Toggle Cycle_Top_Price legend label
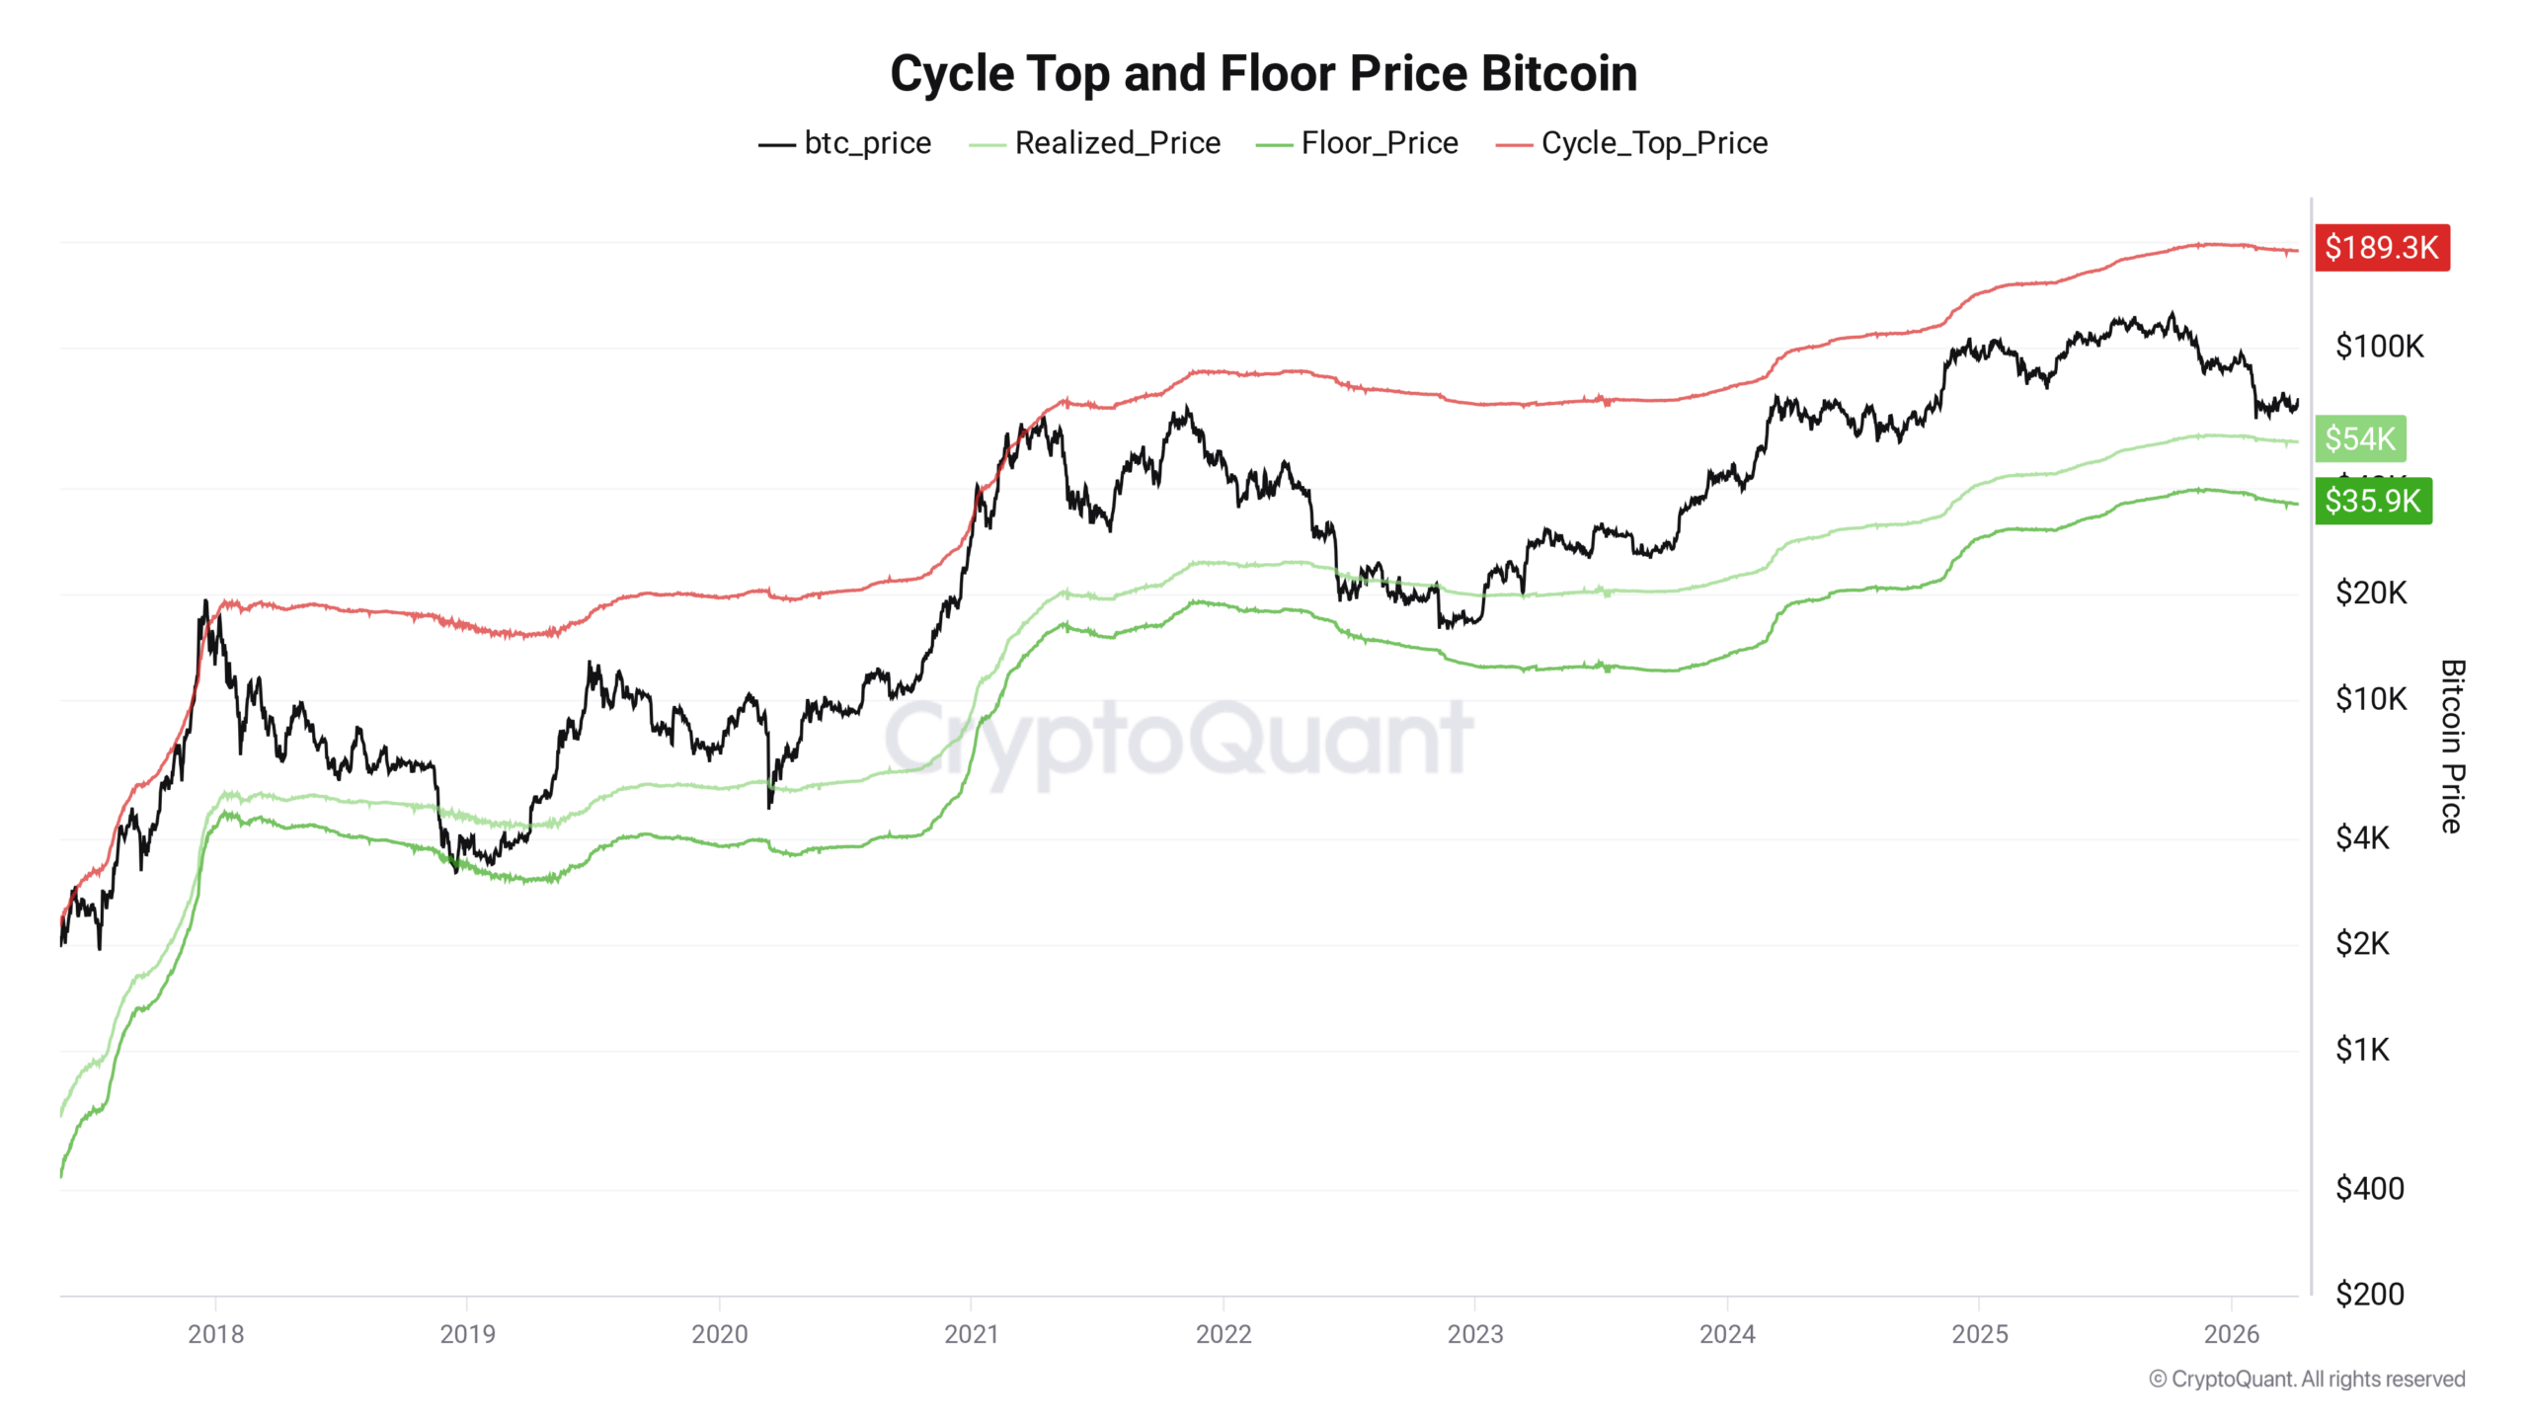This screenshot has height=1422, width=2528. click(1654, 143)
